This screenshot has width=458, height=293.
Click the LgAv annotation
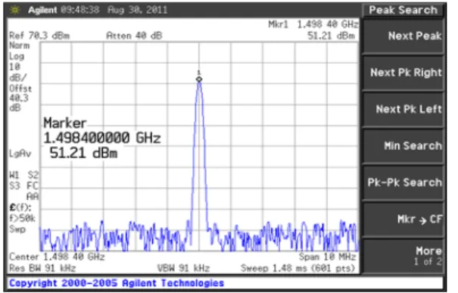click(x=20, y=154)
